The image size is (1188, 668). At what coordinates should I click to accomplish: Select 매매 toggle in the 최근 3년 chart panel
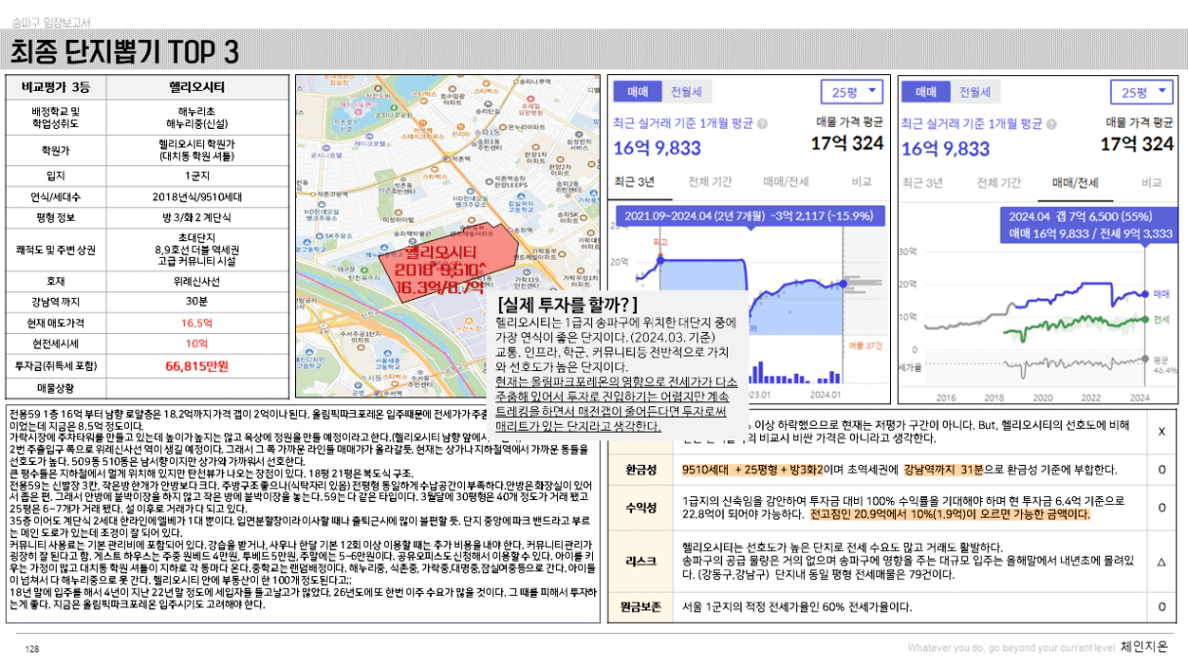[x=637, y=92]
